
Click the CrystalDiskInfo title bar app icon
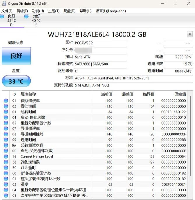click(x=4, y=4)
